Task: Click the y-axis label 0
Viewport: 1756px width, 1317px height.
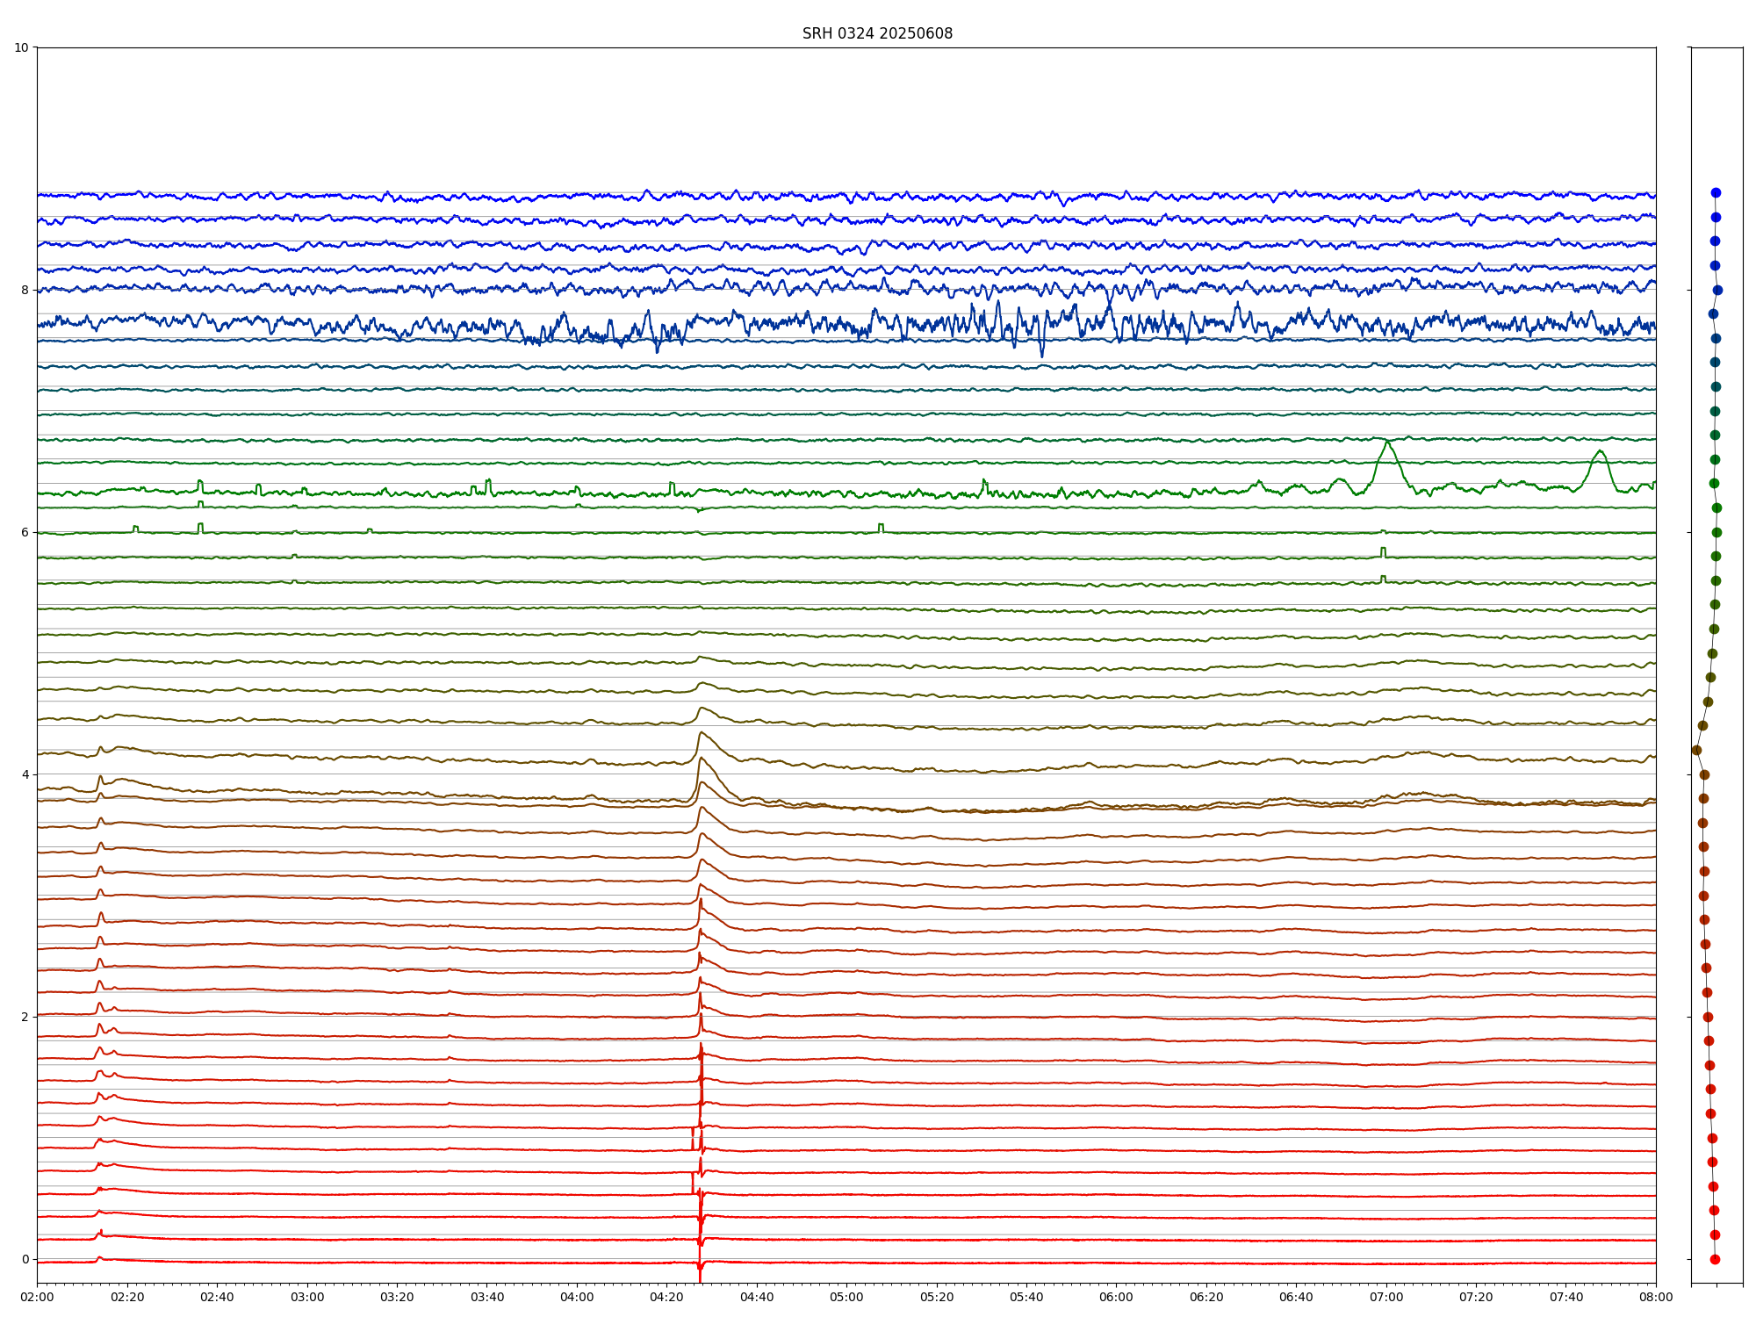Action: point(25,1259)
